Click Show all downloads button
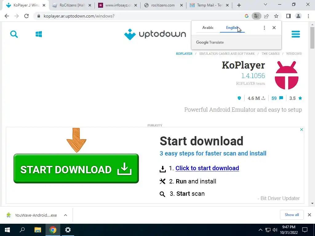This screenshot has width=315, height=236. coord(292,215)
